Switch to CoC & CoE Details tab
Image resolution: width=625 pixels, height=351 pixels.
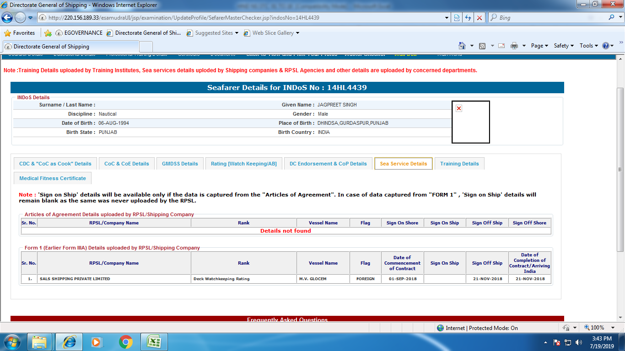click(x=127, y=164)
